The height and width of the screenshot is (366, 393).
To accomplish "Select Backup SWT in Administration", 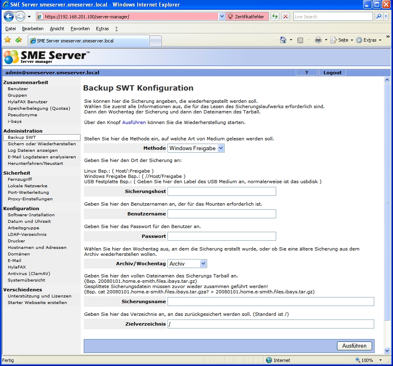I will pos(42,138).
